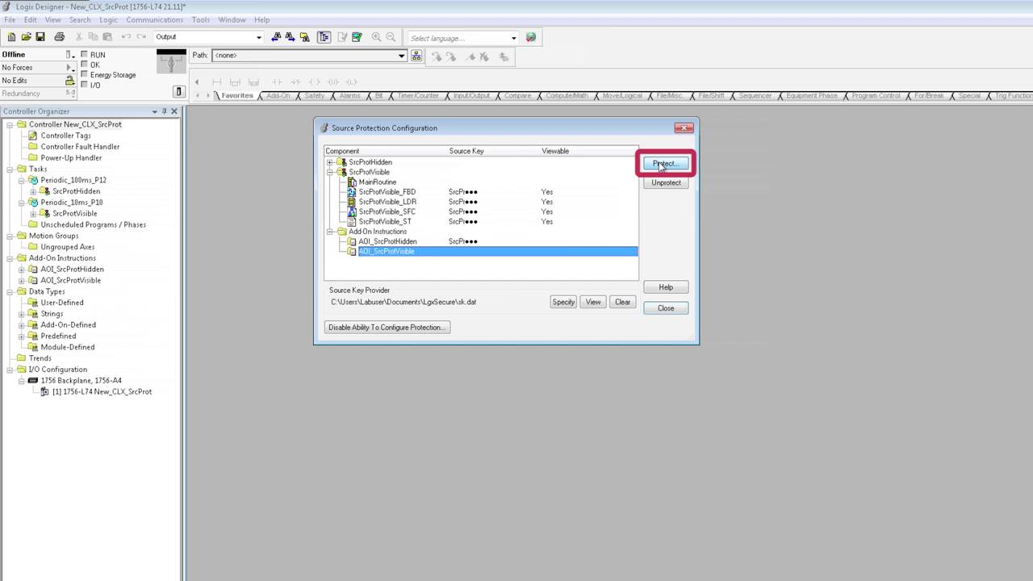This screenshot has width=1033, height=581.
Task: Select the SrcProtVisible_FBD routine in the list
Action: click(x=387, y=192)
